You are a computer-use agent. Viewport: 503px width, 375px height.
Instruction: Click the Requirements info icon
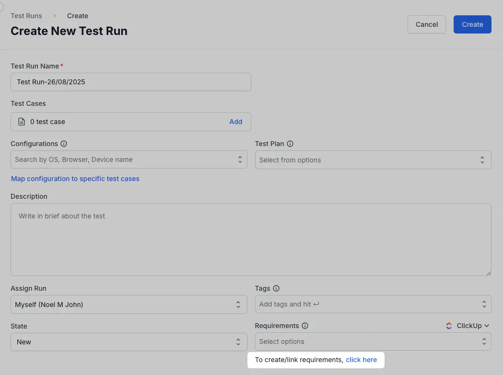click(x=305, y=326)
